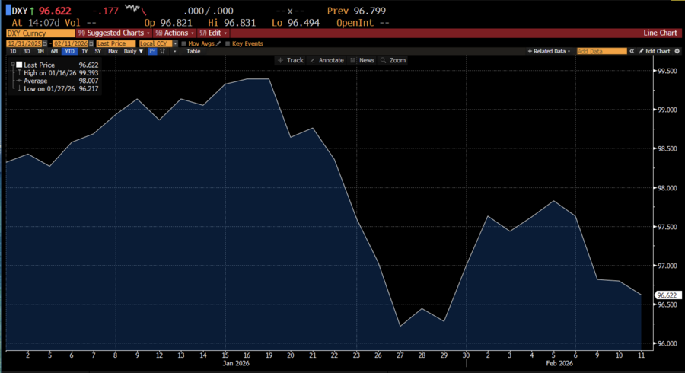Open the start date calendar picker
This screenshot has width=685, height=373.
(x=44, y=43)
